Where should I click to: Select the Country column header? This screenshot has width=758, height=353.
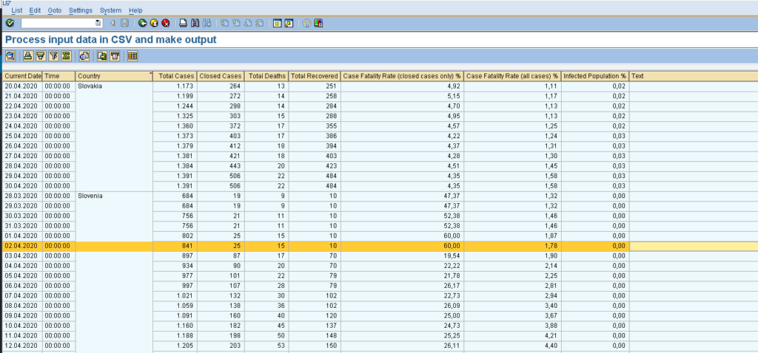(114, 76)
